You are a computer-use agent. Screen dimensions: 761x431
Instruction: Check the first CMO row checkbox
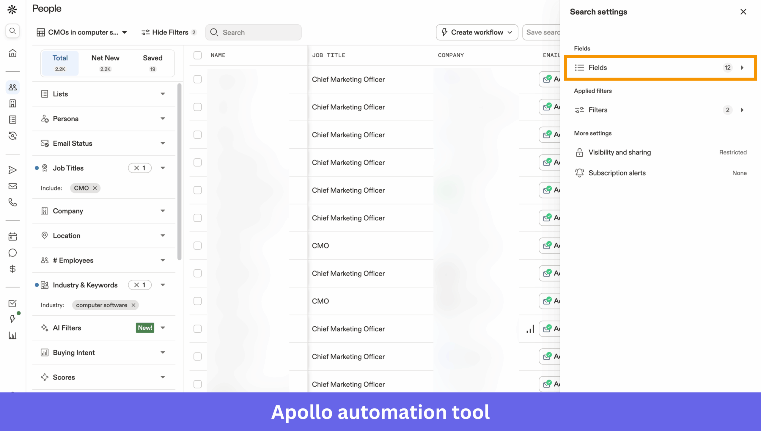click(197, 246)
